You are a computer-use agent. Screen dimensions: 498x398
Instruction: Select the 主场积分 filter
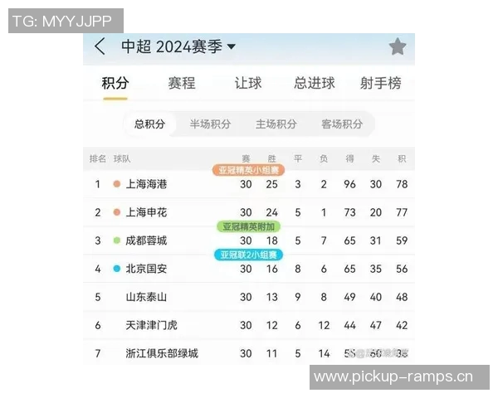[276, 124]
